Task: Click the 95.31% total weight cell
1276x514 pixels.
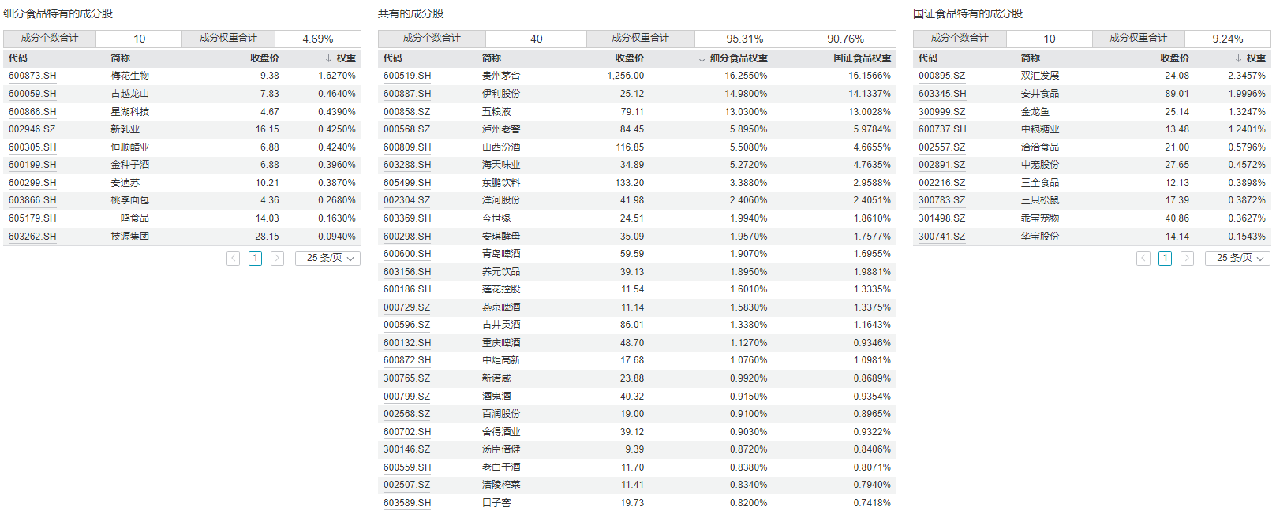Action: coord(745,39)
